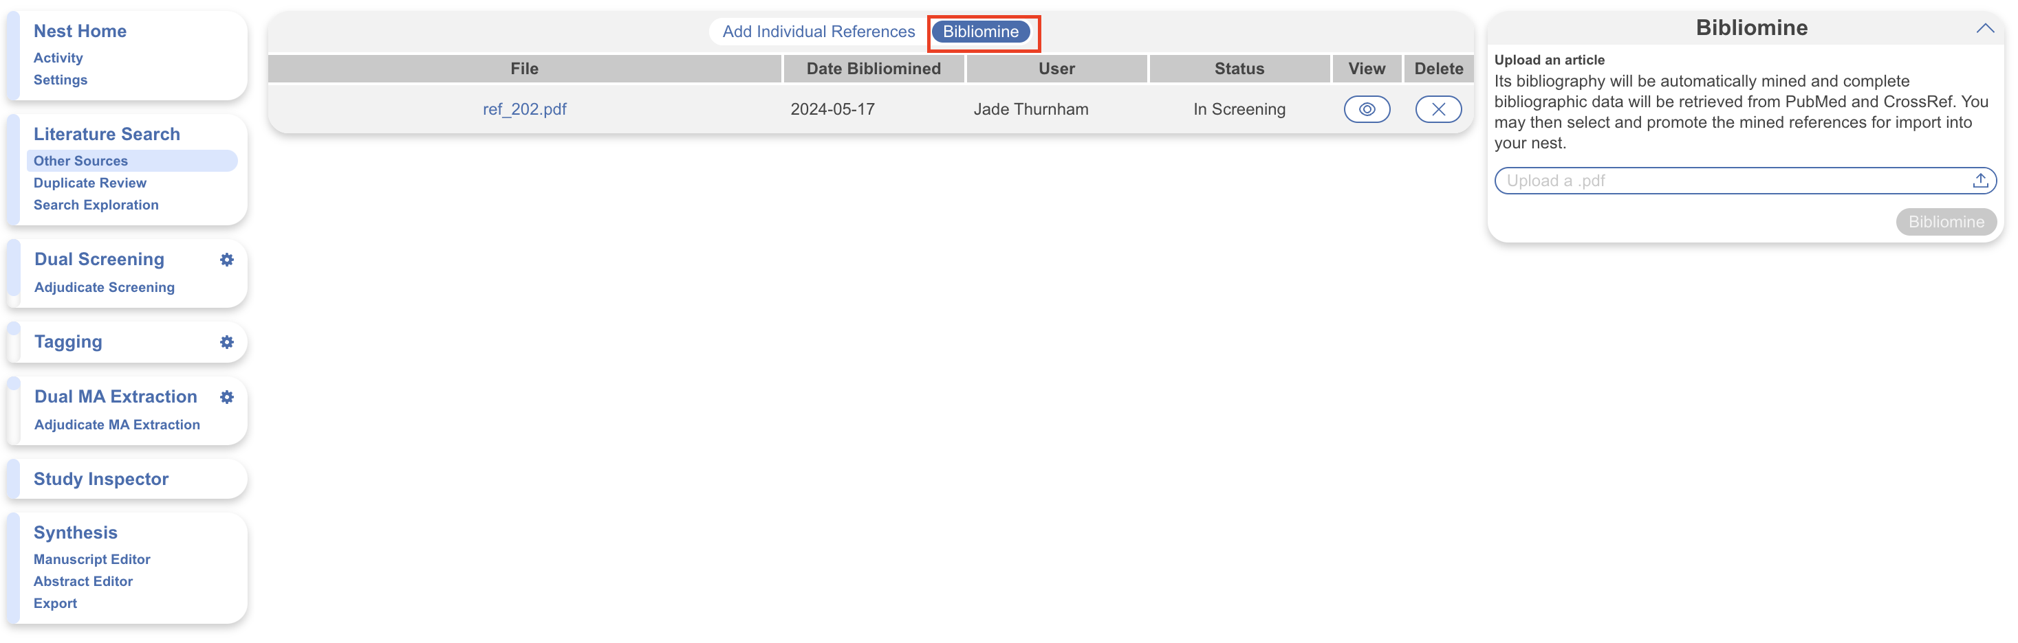The image size is (2018, 643).
Task: Open the nest Activity page
Action: pos(58,58)
